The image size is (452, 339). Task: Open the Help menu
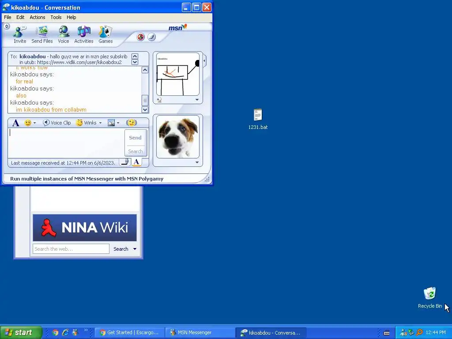[x=71, y=17]
